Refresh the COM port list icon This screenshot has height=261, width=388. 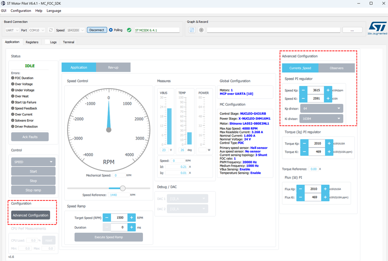point(51,30)
